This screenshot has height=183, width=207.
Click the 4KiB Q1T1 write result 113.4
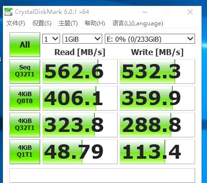[157, 152]
